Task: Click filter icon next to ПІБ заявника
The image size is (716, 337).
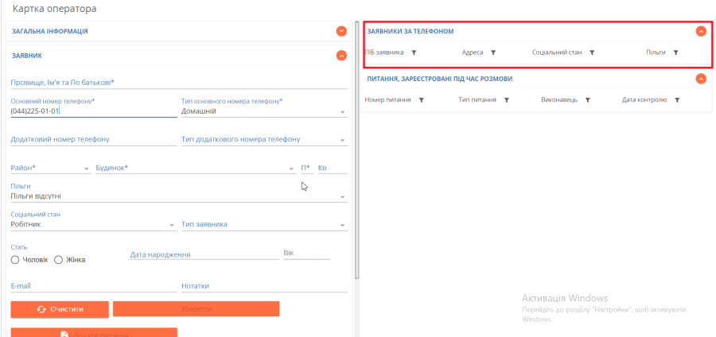Action: (414, 52)
